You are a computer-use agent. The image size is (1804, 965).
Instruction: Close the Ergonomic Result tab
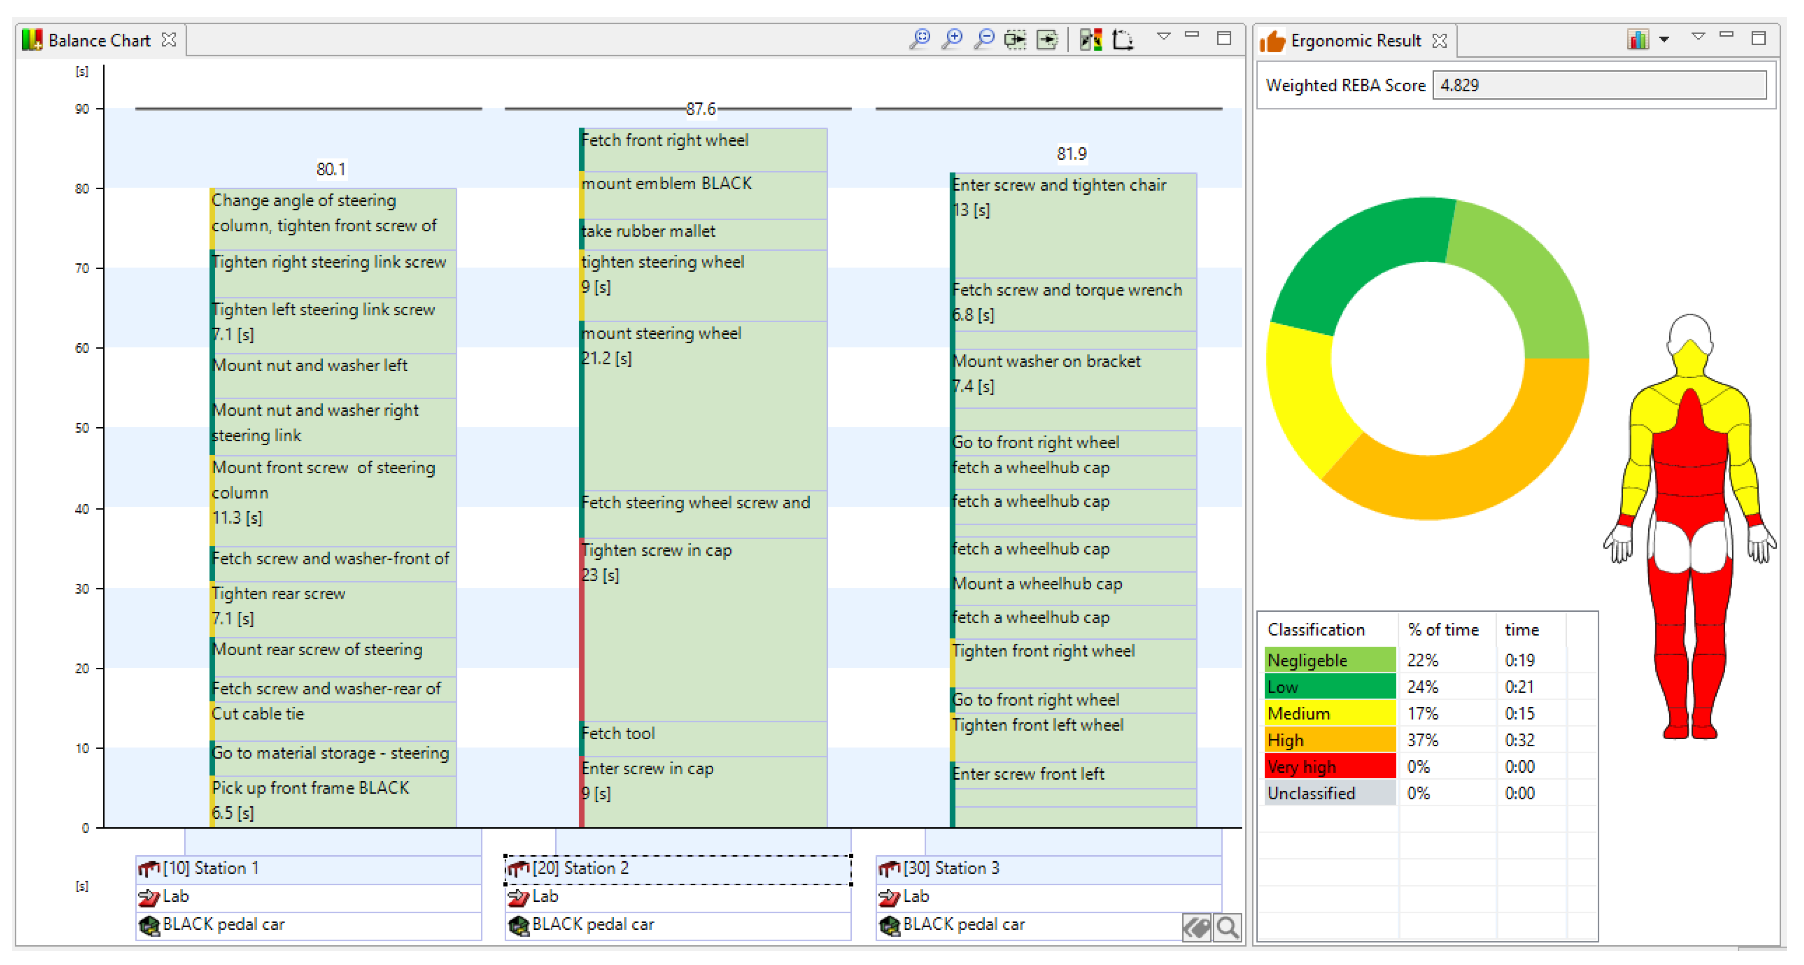coord(1439,40)
